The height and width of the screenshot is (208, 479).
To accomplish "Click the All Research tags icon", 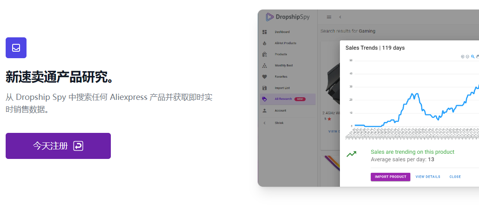I will [265, 99].
